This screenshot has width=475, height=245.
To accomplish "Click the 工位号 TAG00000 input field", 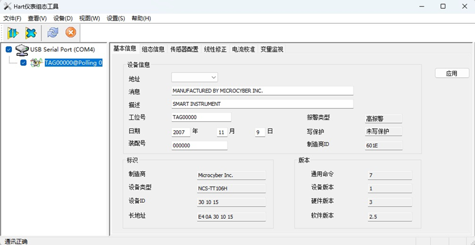I will tap(201, 117).
